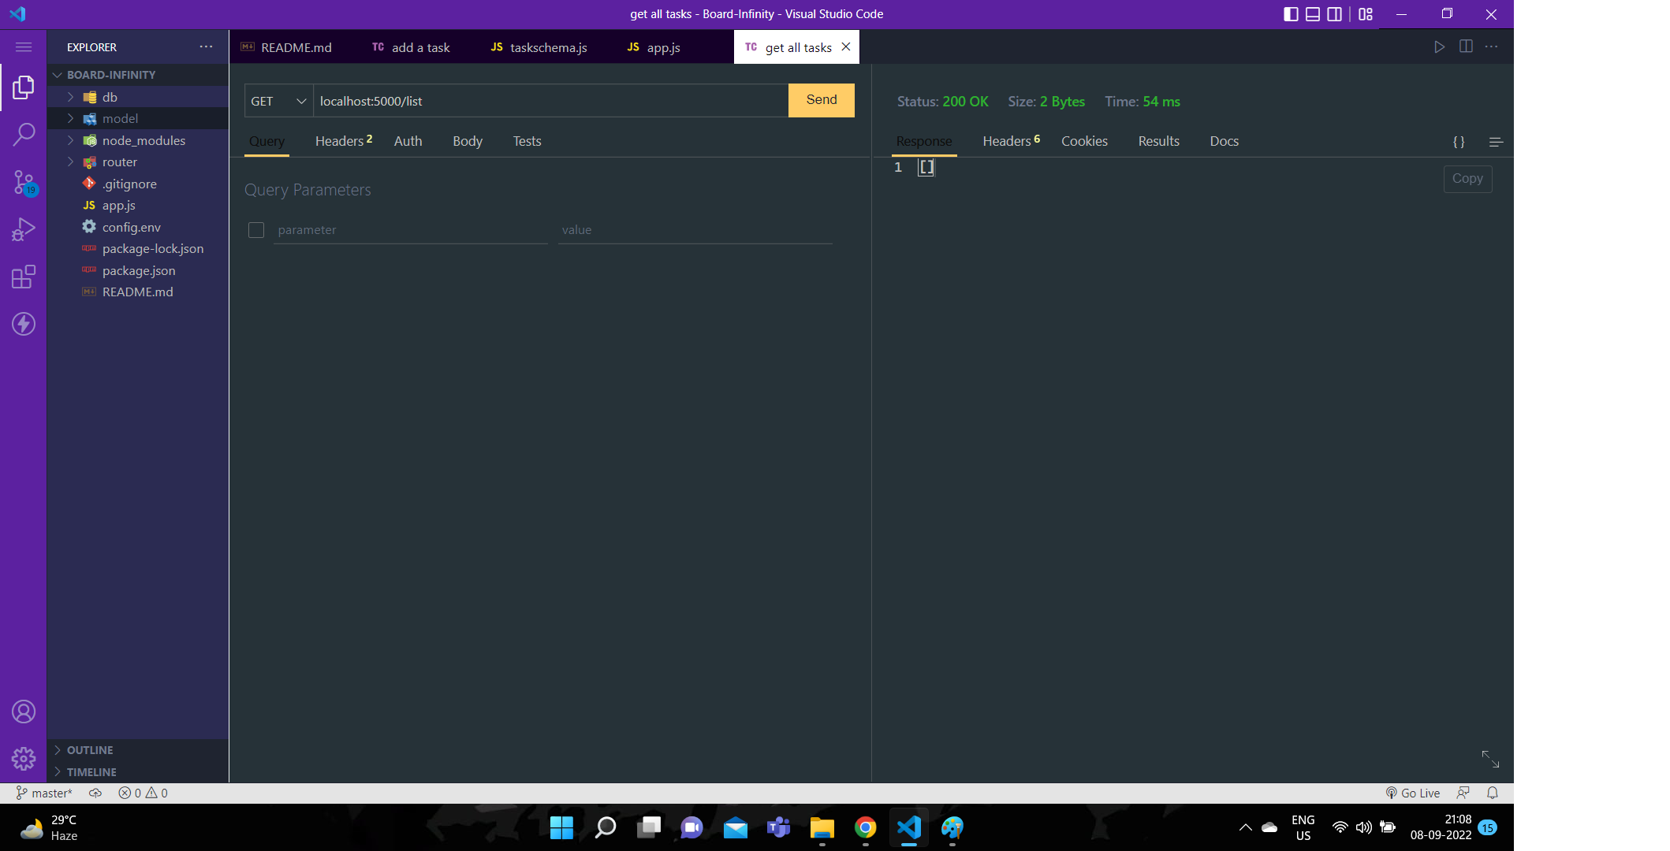Open the Run and Debug view
Screen dimensions: 1670x851
[x=24, y=229]
